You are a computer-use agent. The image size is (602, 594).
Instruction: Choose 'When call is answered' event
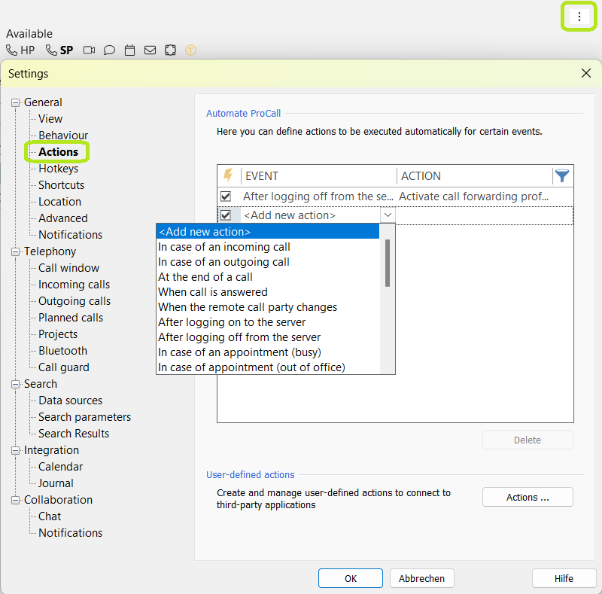(212, 292)
